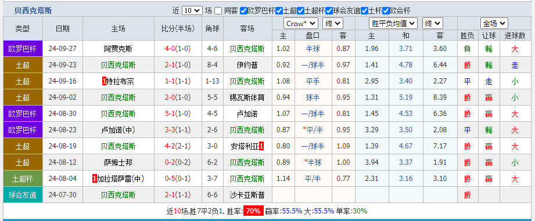The width and height of the screenshot is (535, 221).
Task: Click the 日期 column header
Action: 62,28
